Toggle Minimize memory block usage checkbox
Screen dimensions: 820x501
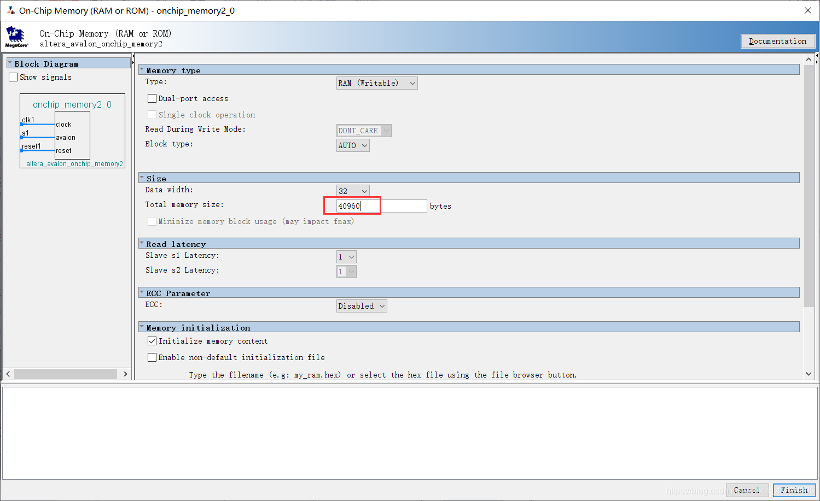[x=152, y=221]
